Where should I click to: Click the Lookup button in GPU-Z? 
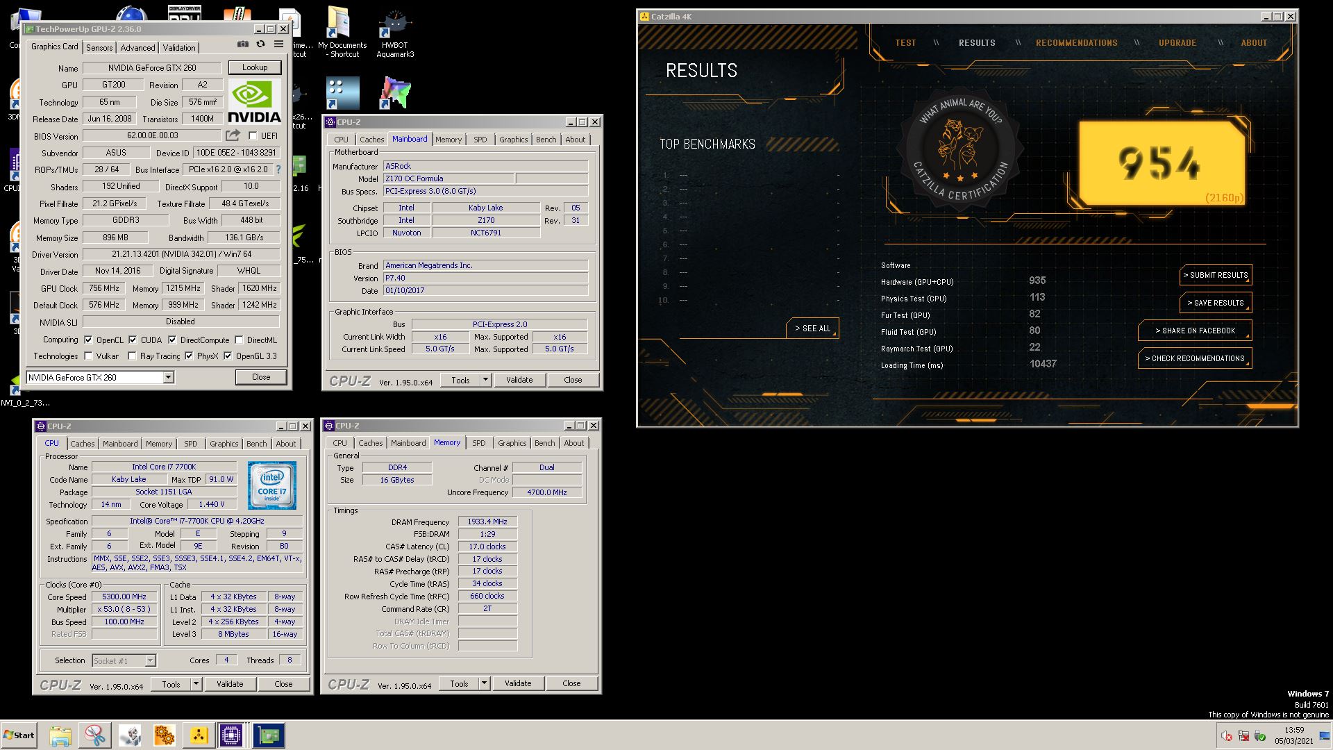point(254,67)
